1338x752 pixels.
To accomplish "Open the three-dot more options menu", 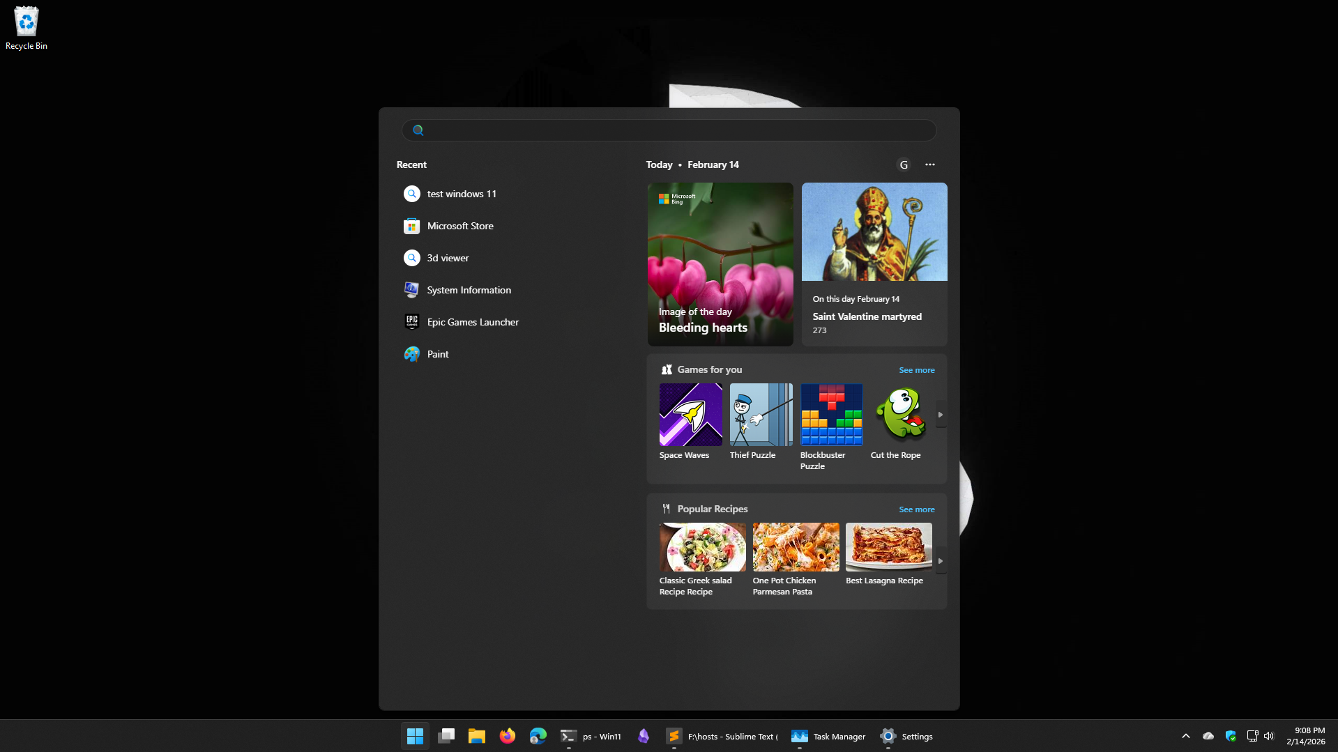I will [929, 164].
